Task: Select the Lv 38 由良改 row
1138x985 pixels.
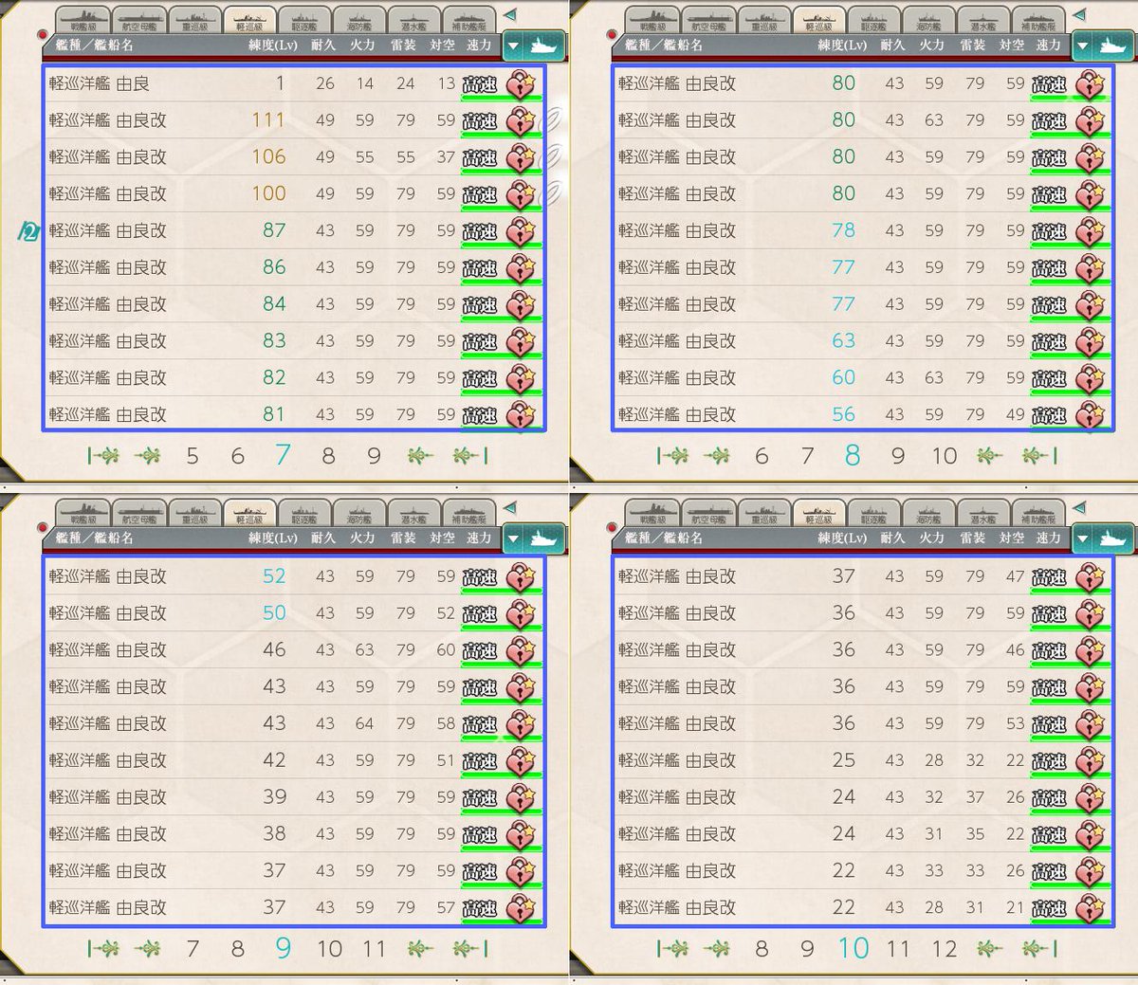Action: click(294, 833)
